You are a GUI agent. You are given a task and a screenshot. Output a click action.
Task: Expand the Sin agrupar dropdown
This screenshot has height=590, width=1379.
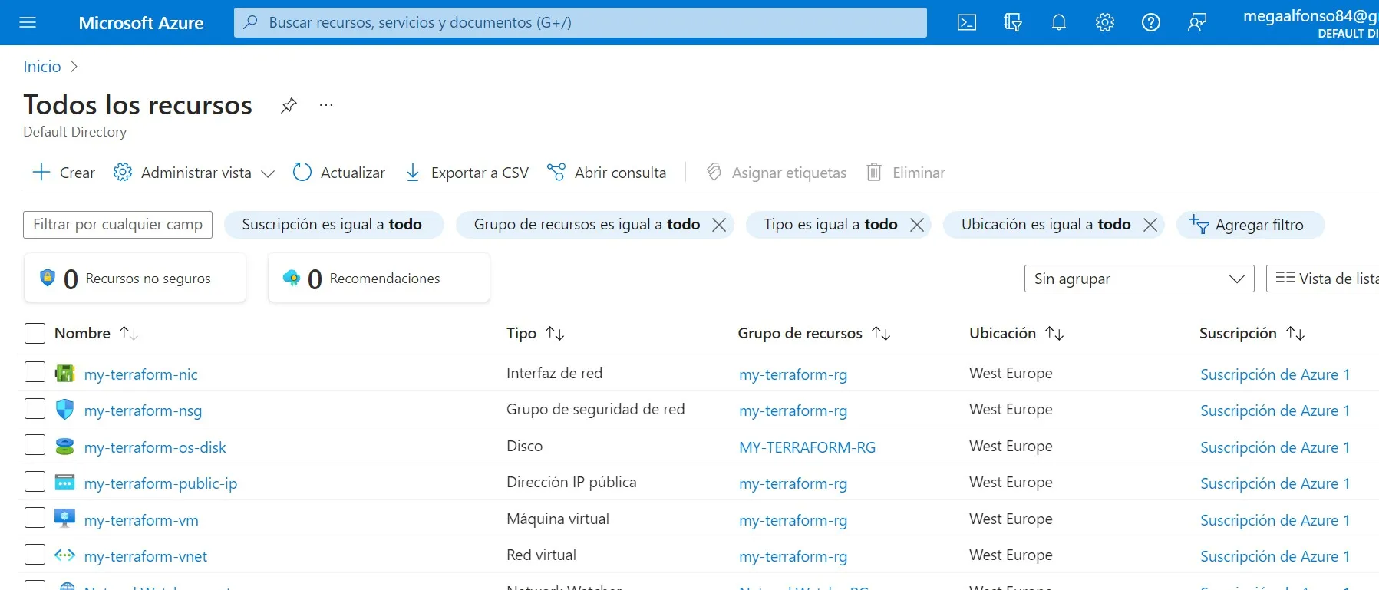point(1139,279)
